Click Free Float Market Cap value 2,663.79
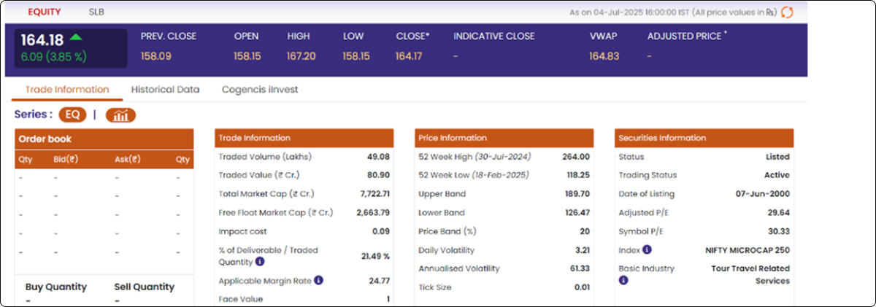The width and height of the screenshot is (876, 307). [x=373, y=213]
